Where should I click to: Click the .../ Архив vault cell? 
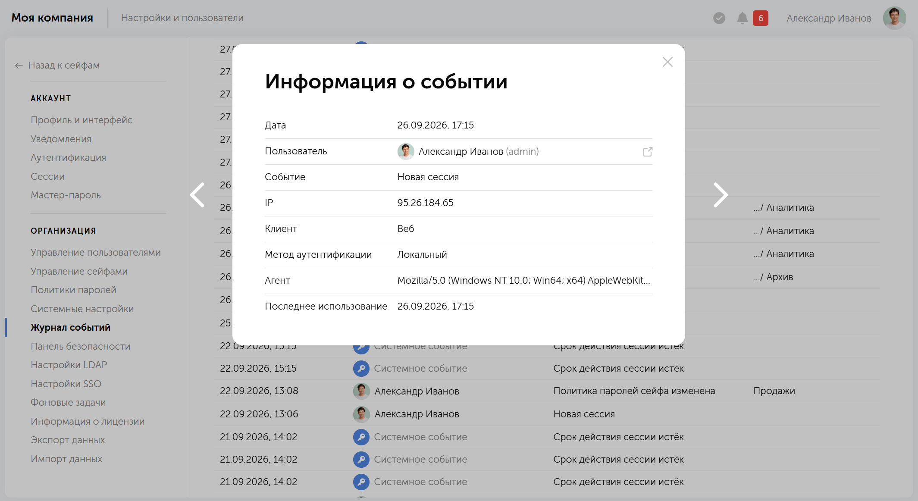point(773,277)
